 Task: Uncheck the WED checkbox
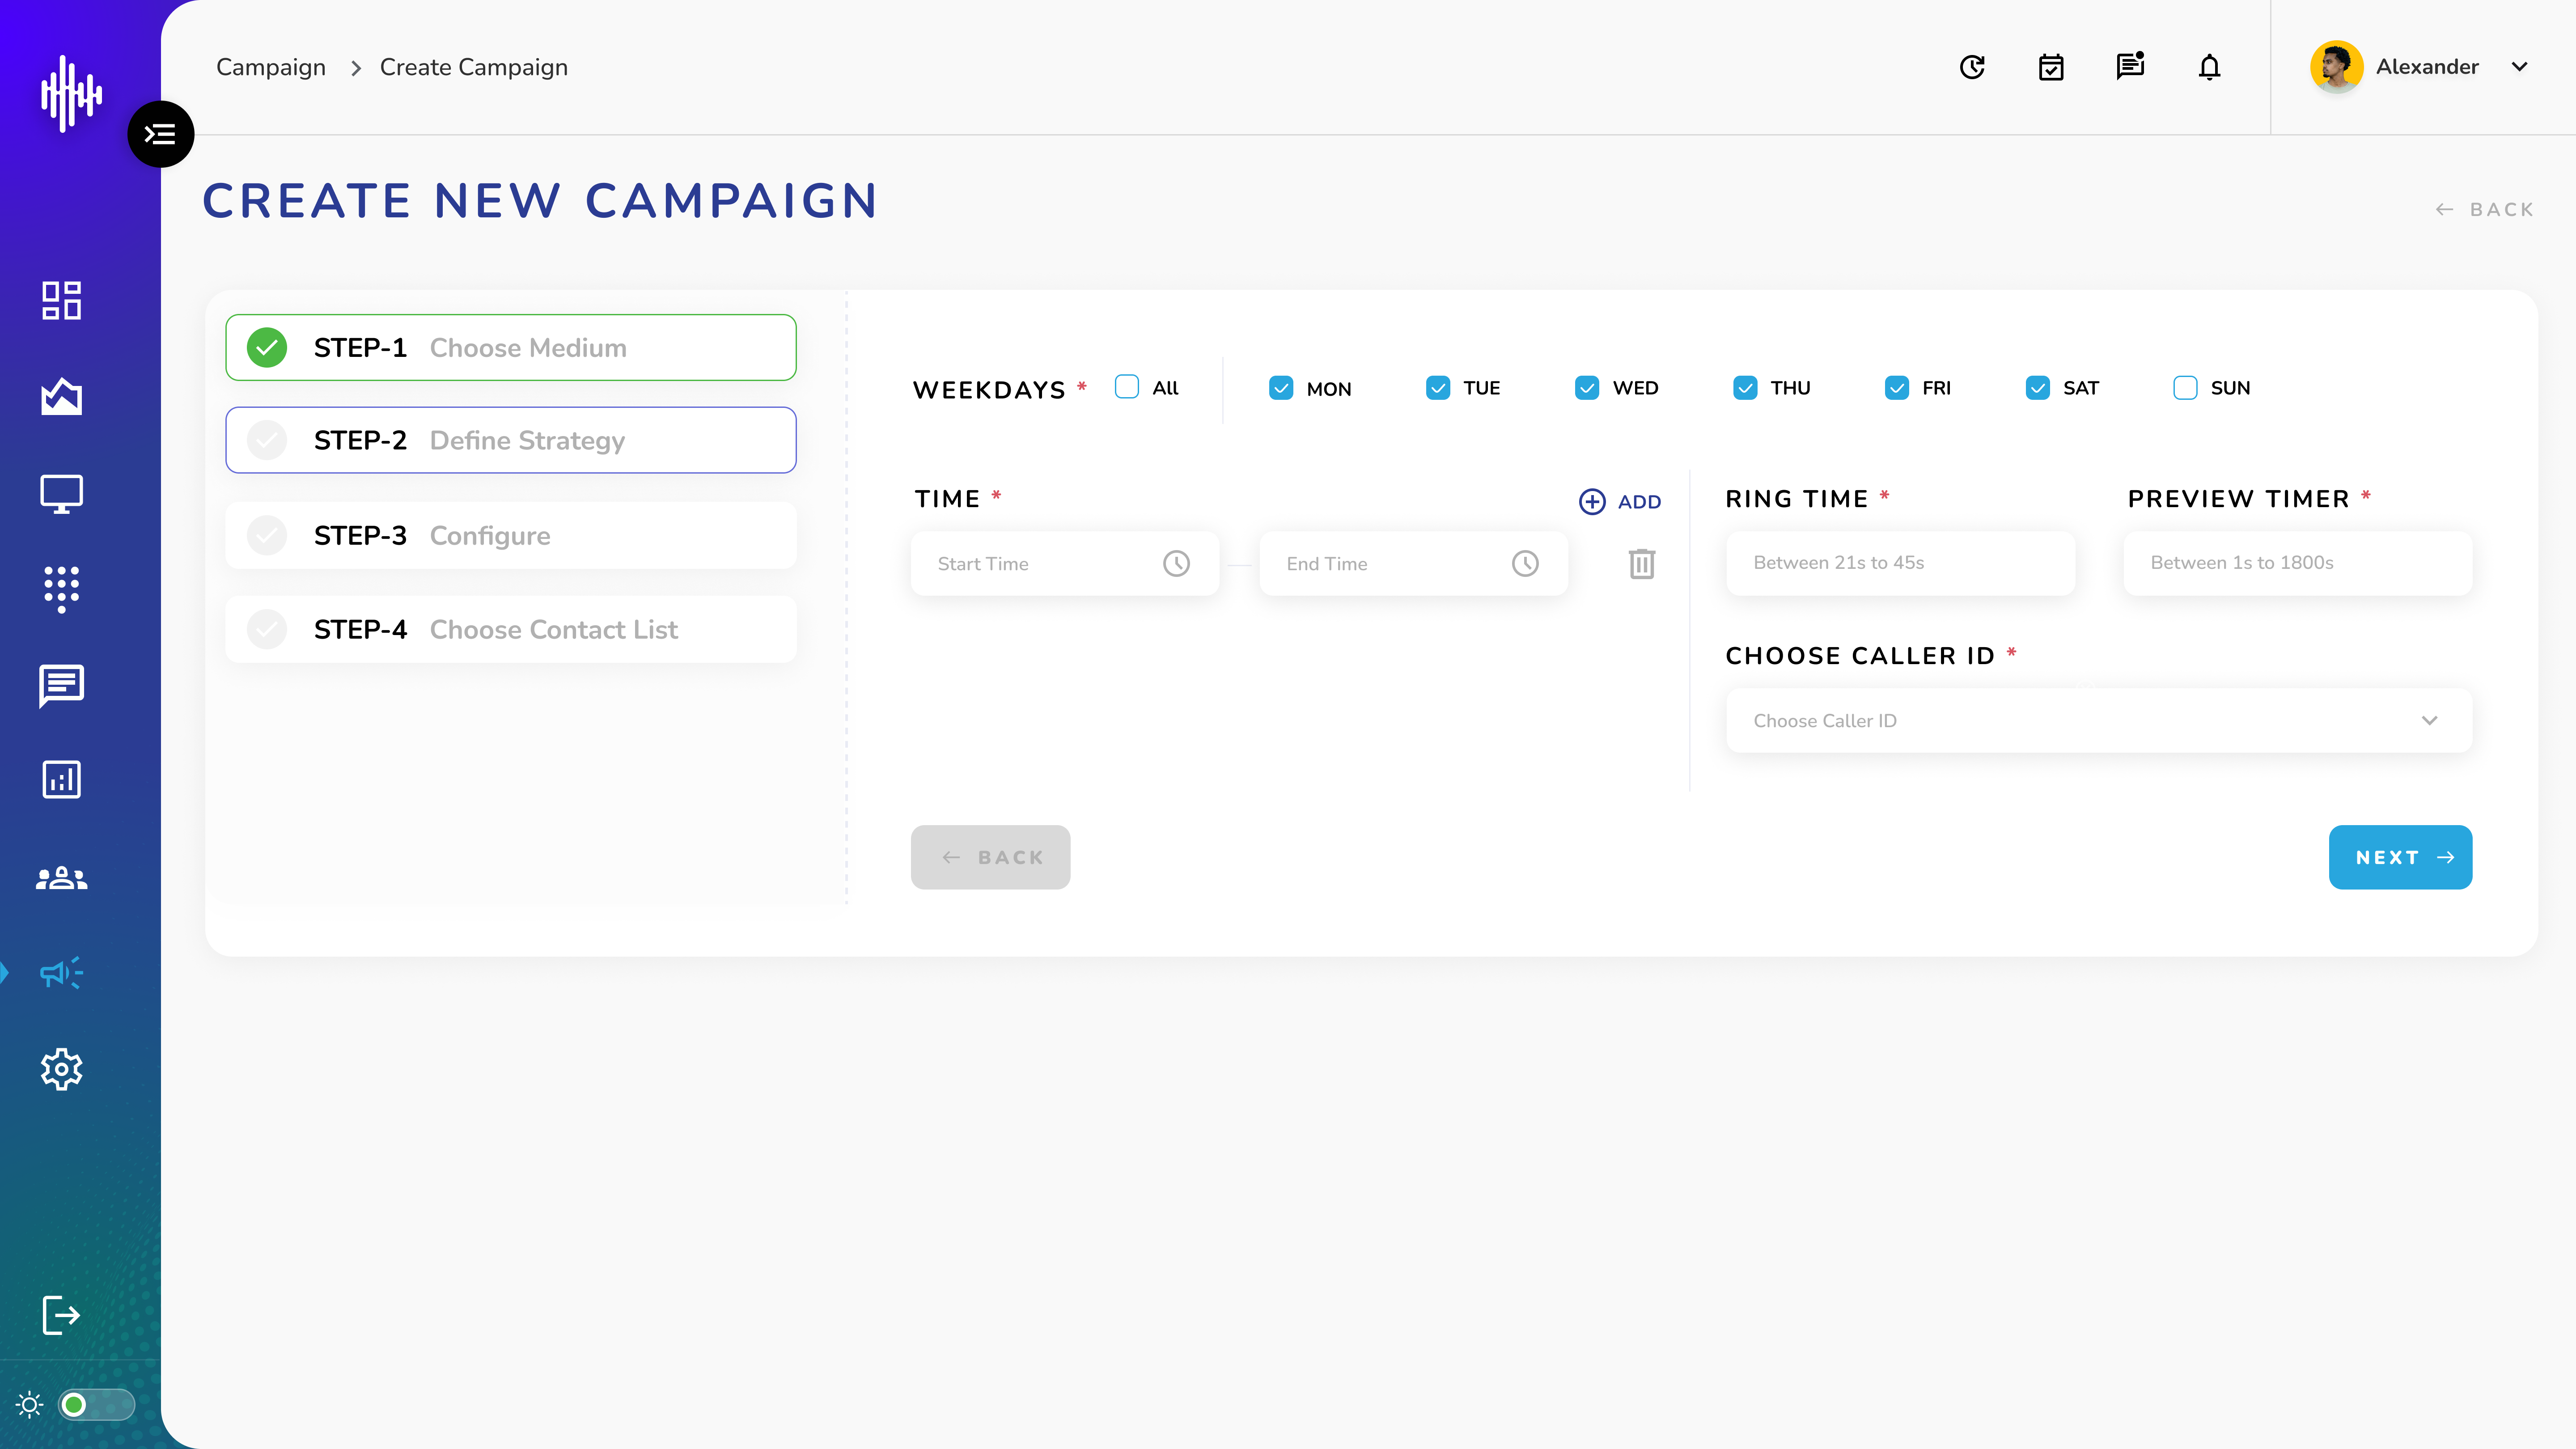pos(1587,388)
